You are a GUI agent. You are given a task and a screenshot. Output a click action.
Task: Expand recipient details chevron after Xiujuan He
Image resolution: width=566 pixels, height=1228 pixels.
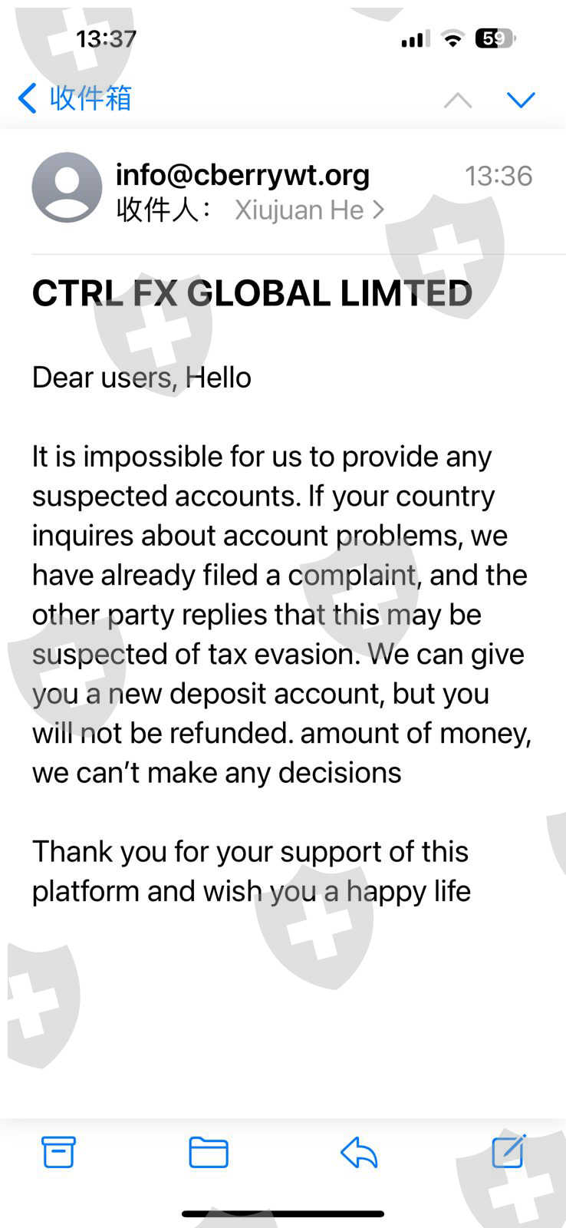click(x=378, y=210)
